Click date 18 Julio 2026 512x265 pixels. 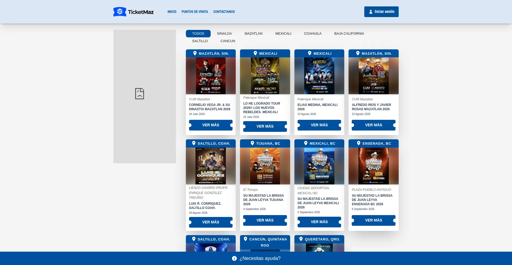pyautogui.click(x=197, y=114)
